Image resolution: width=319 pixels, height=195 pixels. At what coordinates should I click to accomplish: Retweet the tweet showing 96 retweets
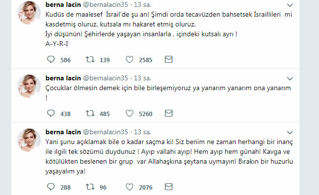click(x=90, y=187)
